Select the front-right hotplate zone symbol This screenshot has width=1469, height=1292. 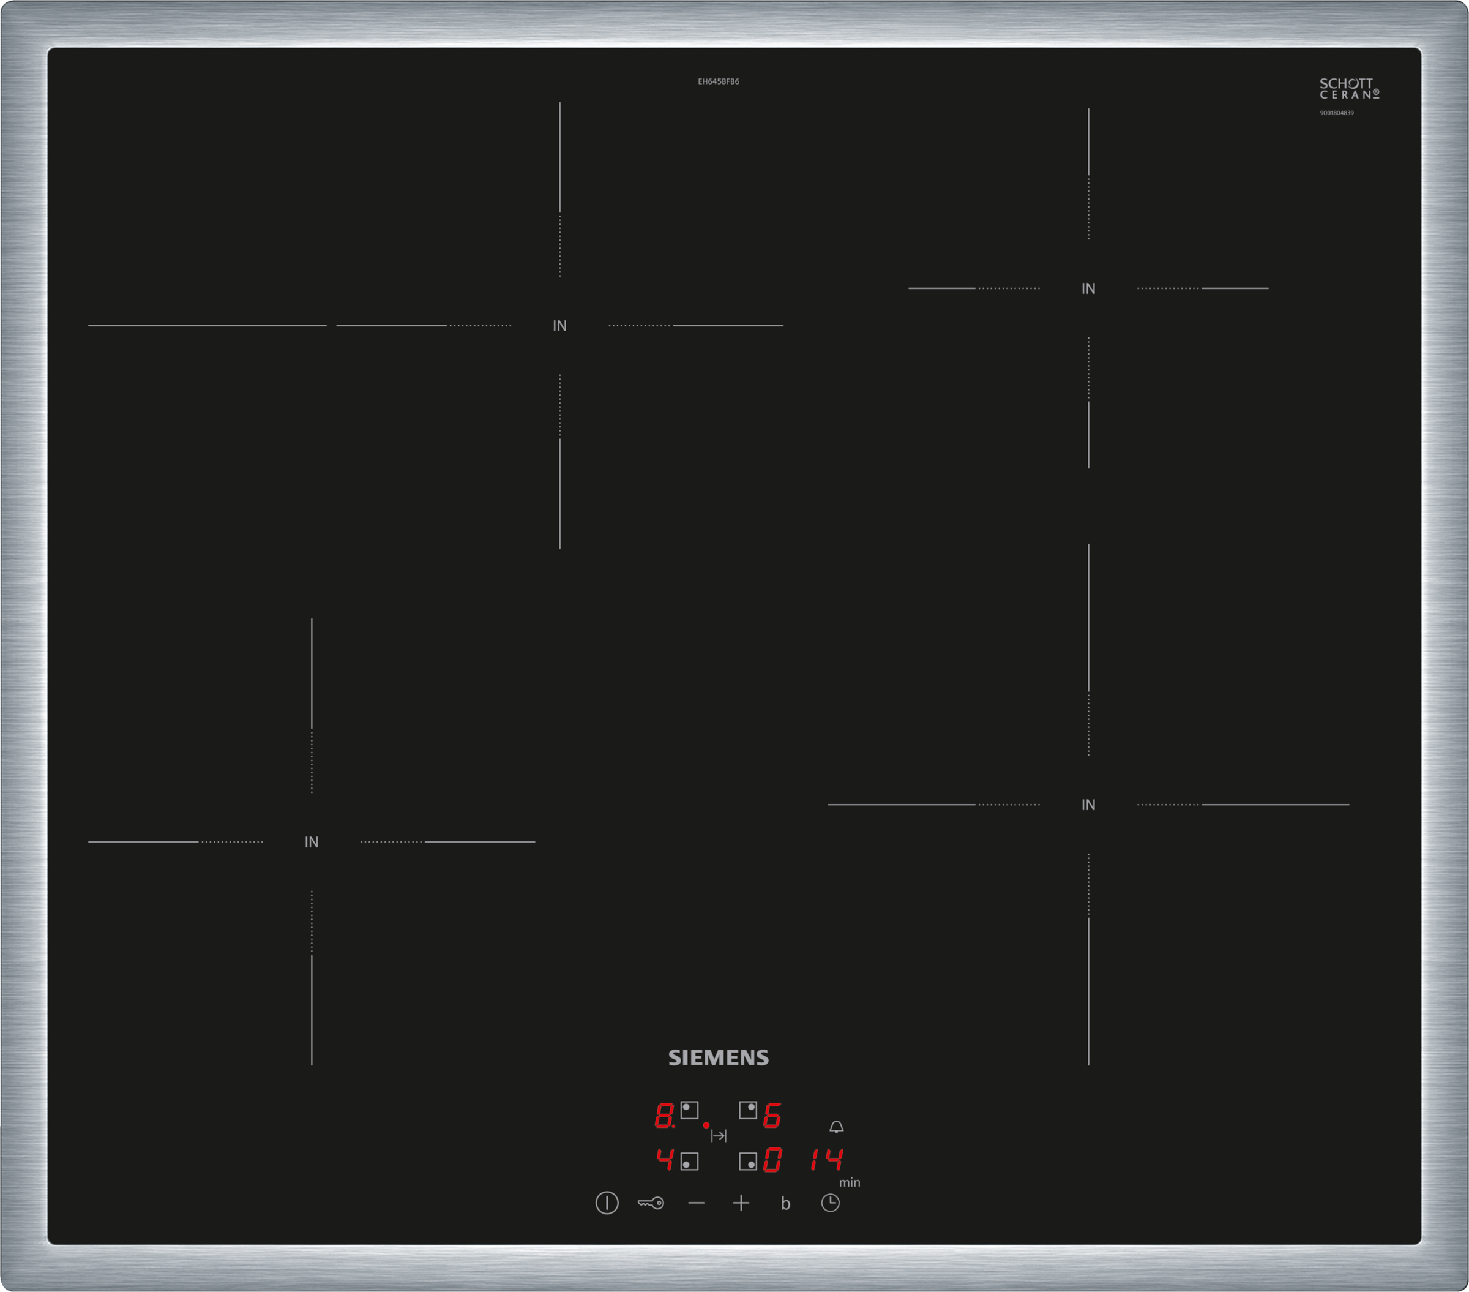tap(747, 1161)
